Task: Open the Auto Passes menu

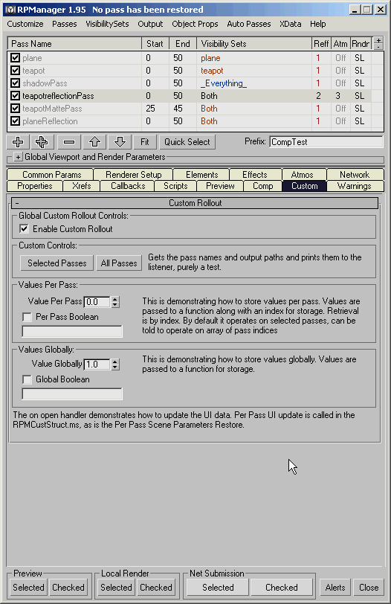Action: pos(248,24)
